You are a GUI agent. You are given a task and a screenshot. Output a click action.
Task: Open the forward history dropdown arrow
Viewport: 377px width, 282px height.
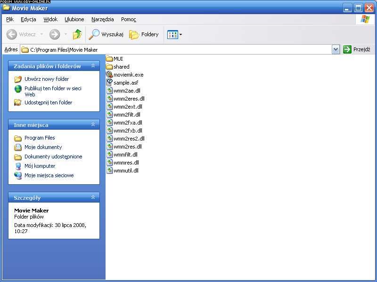(66, 34)
